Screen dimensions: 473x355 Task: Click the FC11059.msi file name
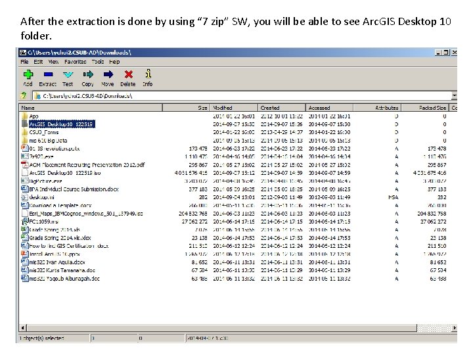(x=44, y=222)
